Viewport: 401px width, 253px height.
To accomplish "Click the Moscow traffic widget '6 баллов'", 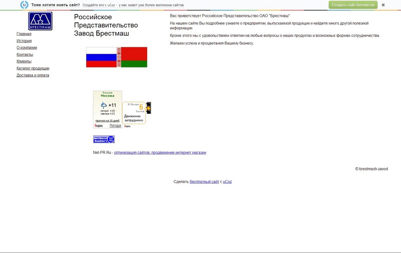I will click(134, 113).
